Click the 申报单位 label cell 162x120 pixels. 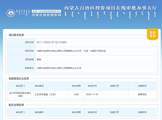pyautogui.click(x=21, y=68)
